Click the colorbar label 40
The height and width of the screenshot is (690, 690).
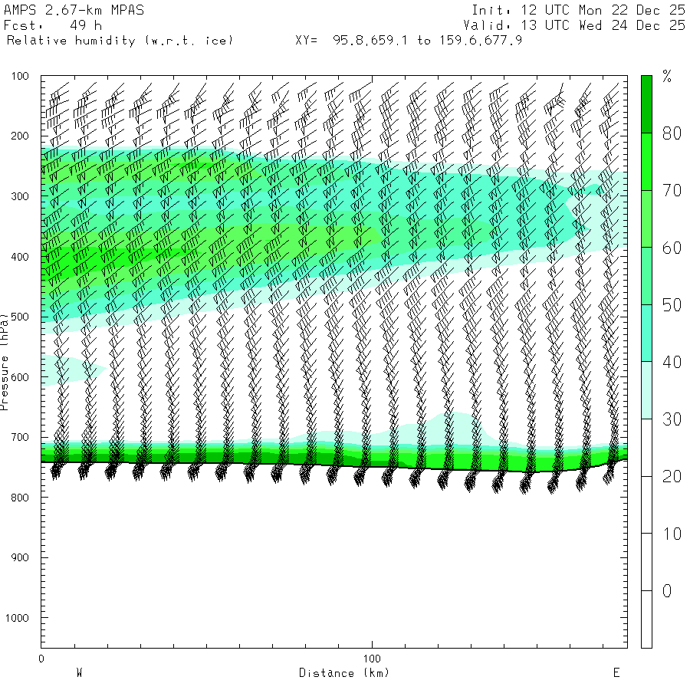672,362
